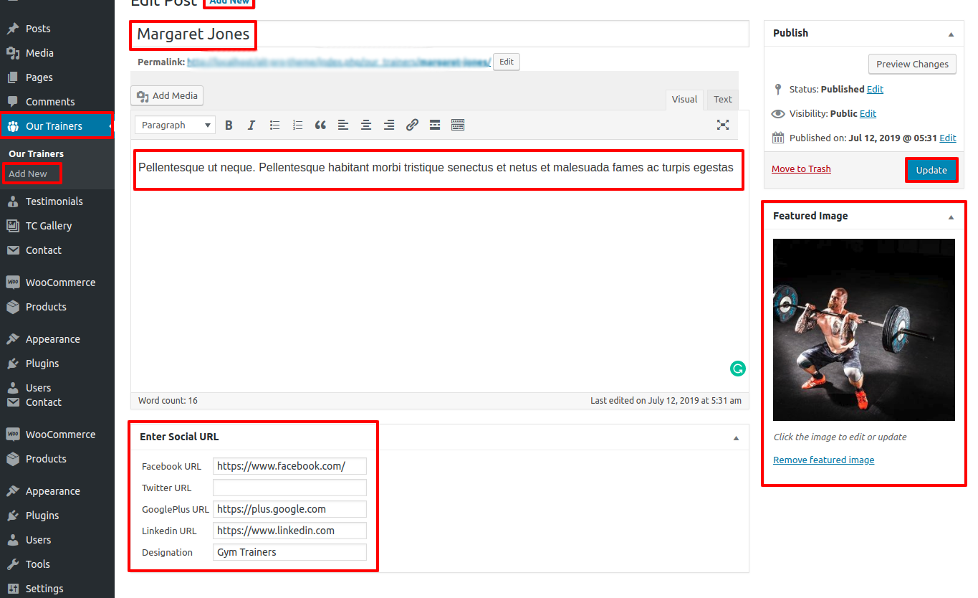Screen dimensions: 978x598
Task: Collapse the Featured Image panel
Action: [951, 217]
